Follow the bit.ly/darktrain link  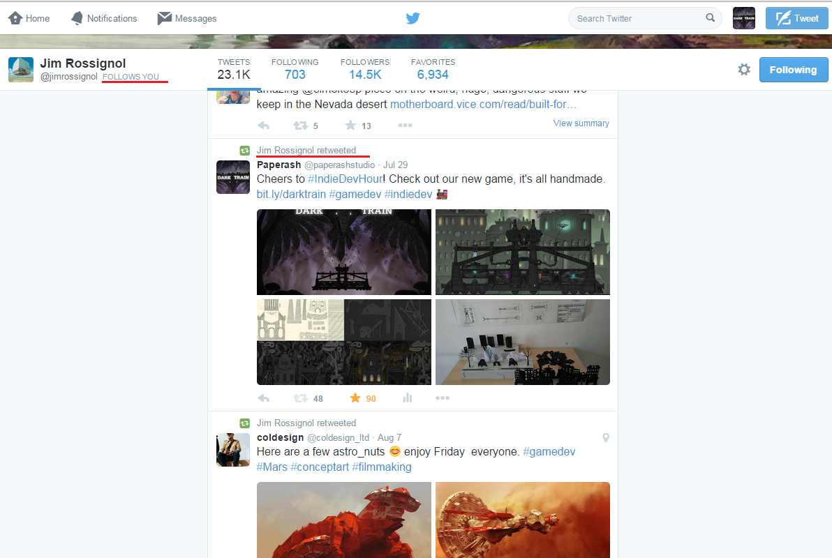[291, 195]
